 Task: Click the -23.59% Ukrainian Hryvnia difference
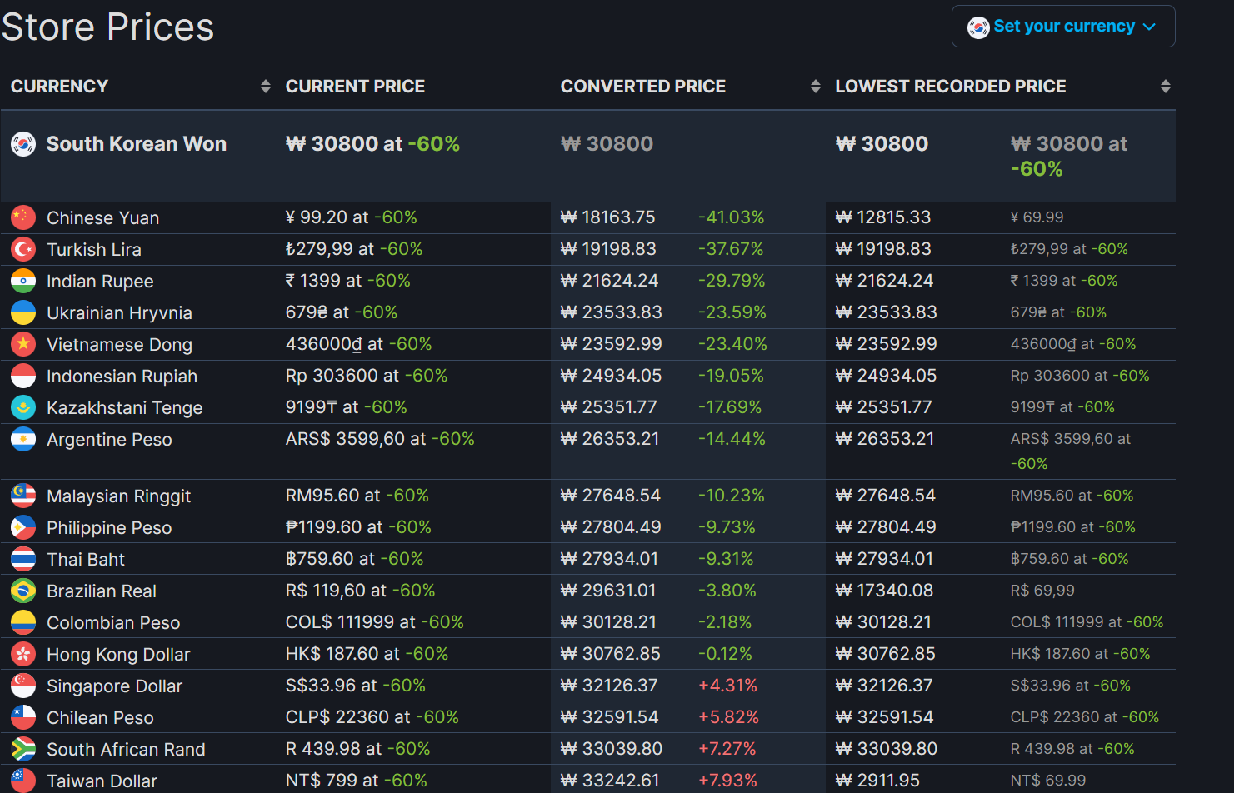pos(732,312)
